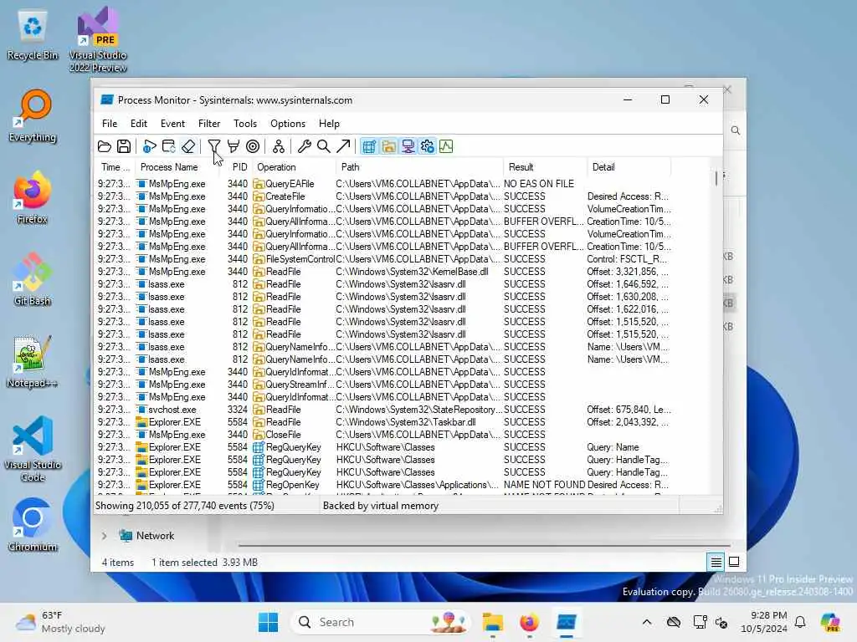This screenshot has height=642, width=857.
Task: Switch File Explorer to large icons view
Action: point(734,562)
